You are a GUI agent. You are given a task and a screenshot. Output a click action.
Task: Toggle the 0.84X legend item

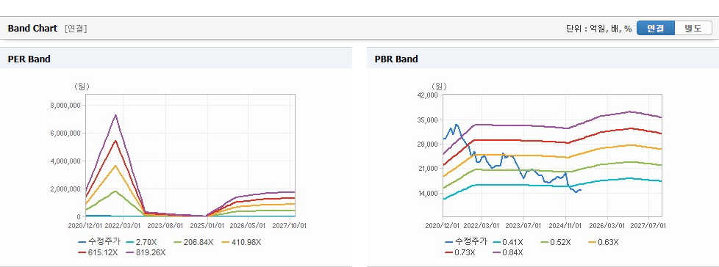coord(508,252)
